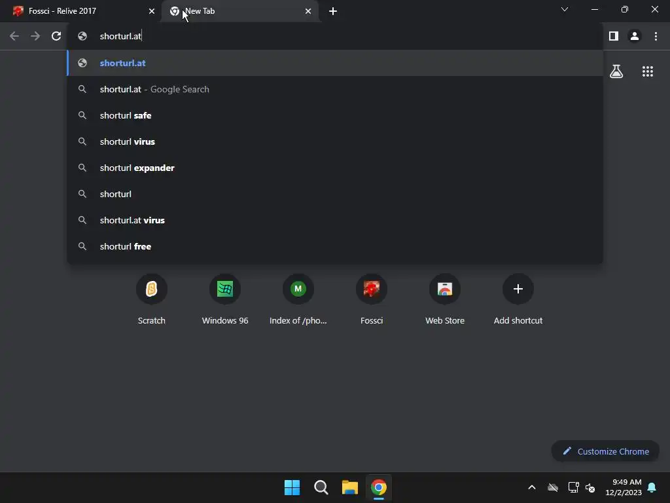Click the OneDrive cloud tray icon

[x=553, y=487]
